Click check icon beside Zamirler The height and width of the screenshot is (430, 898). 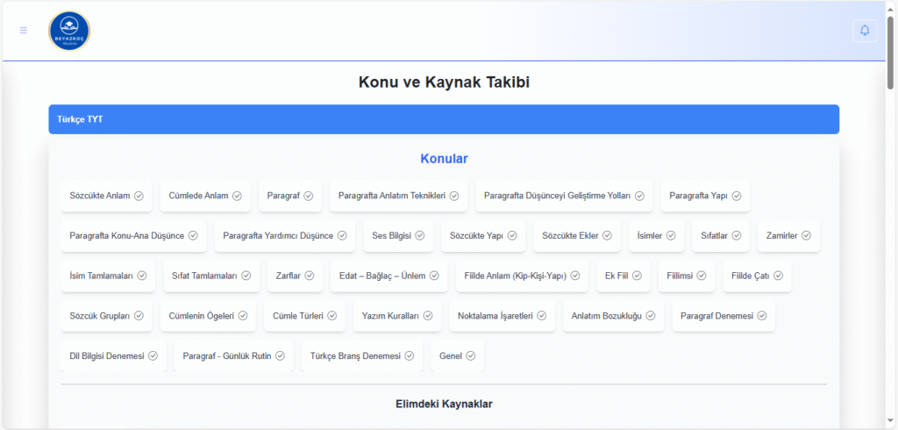[806, 236]
